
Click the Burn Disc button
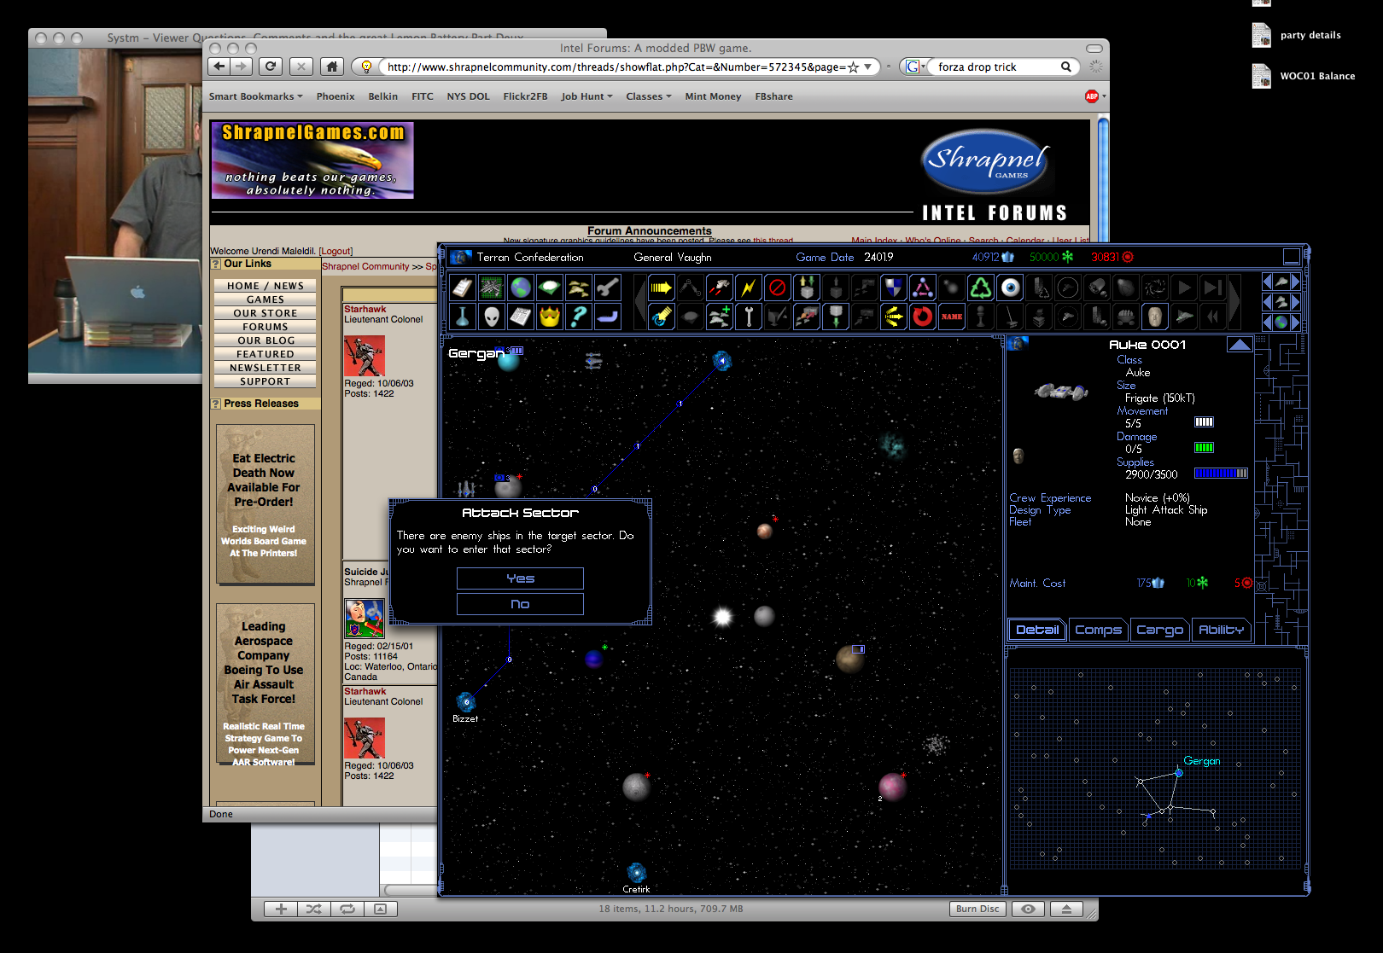pos(977,909)
